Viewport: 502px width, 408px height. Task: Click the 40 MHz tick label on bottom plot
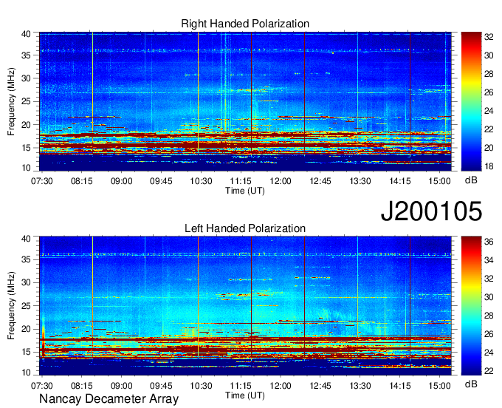pyautogui.click(x=27, y=239)
